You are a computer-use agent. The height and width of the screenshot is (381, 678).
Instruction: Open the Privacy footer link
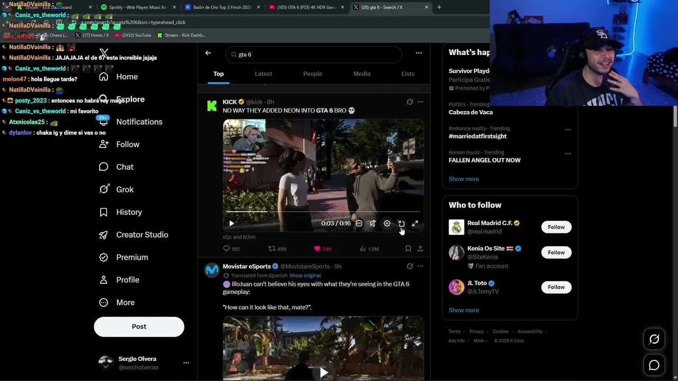476,332
